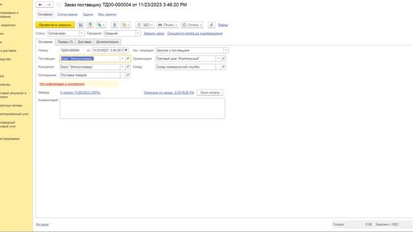Screen dimensions: 413x232
Task: Click the Номер field ТД00-000004
Action: click(x=72, y=50)
